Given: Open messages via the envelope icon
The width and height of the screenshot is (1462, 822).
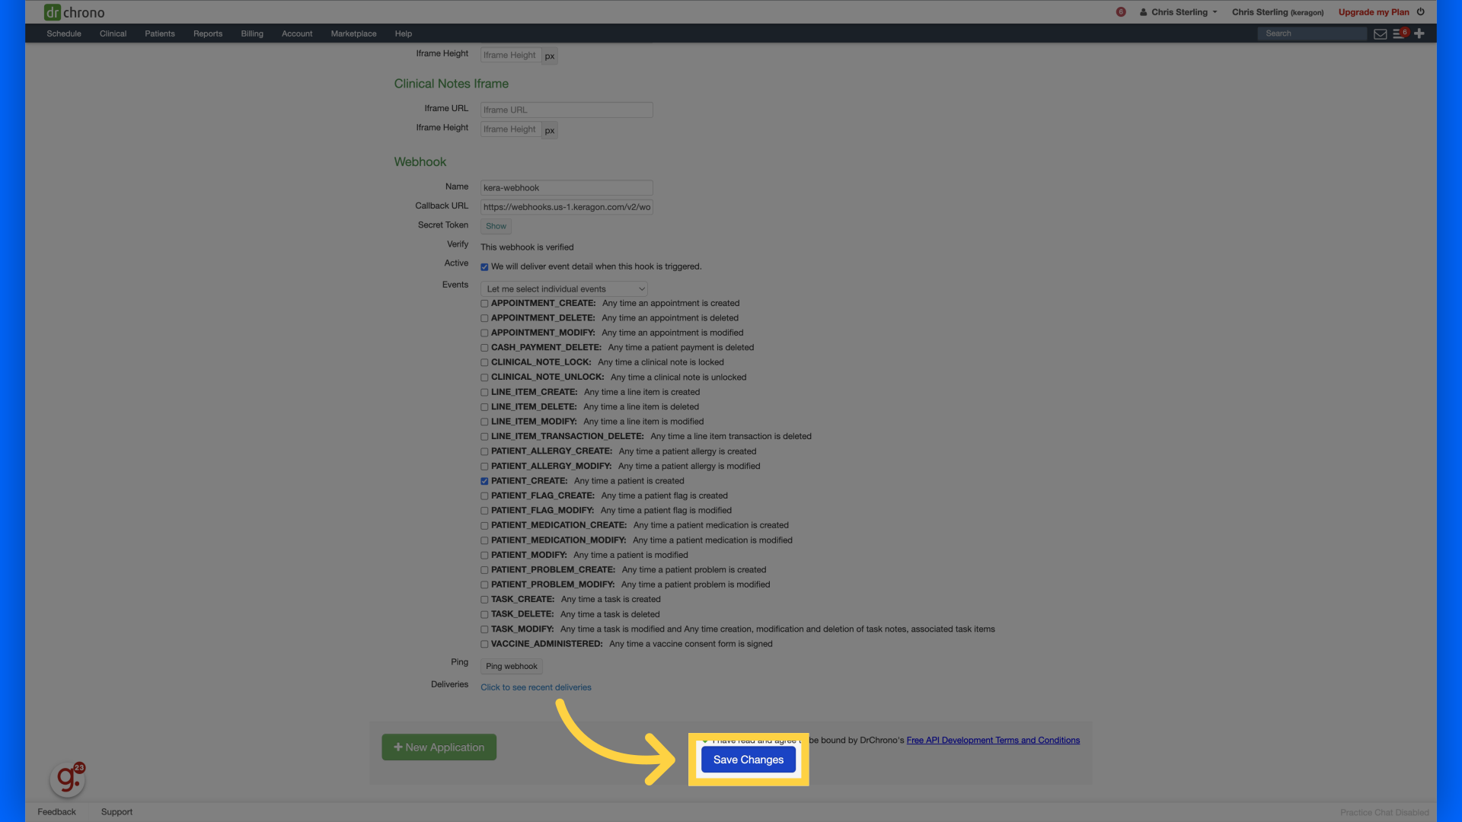Looking at the screenshot, I should (1381, 33).
